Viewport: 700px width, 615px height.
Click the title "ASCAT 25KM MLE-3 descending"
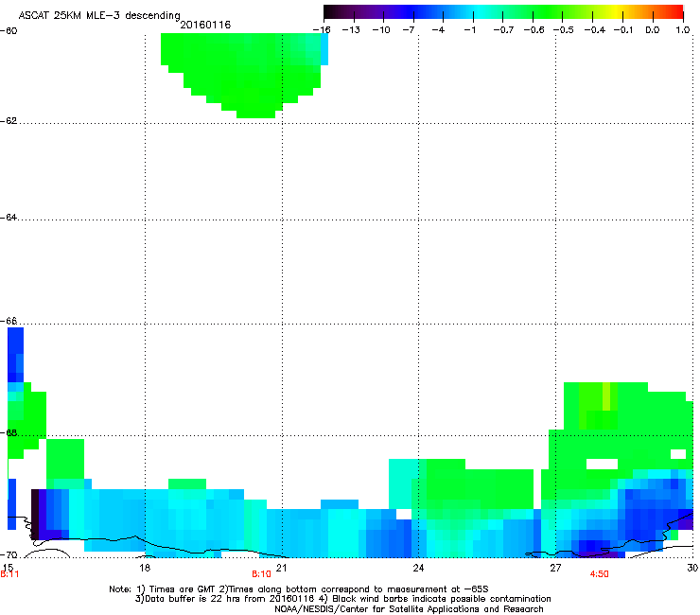[99, 15]
